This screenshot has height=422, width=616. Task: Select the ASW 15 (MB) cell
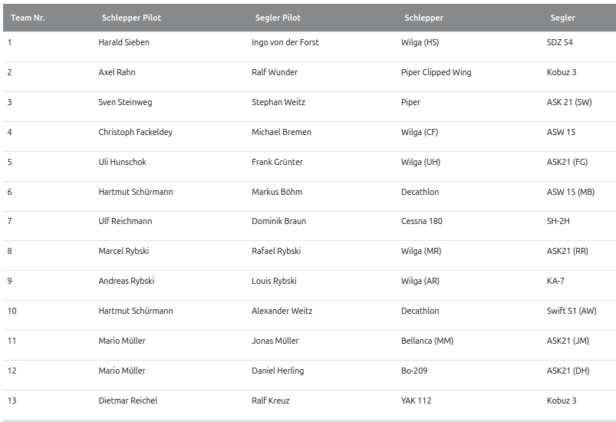(570, 192)
